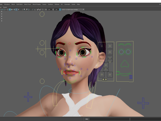Viewport: 161px width, 121px height.
Task: Click the exposure reset icon before 0.00
Action: pos(46,9)
